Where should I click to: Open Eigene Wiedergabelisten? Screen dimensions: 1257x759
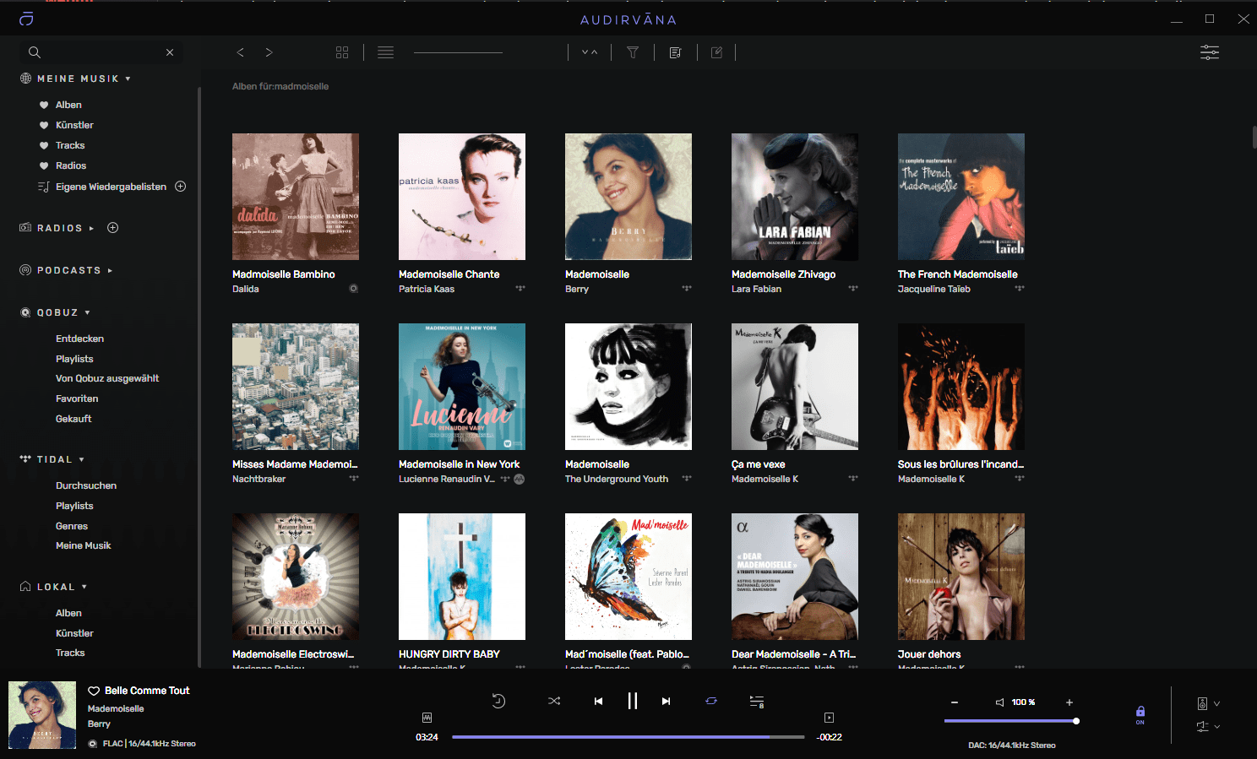pyautogui.click(x=111, y=187)
